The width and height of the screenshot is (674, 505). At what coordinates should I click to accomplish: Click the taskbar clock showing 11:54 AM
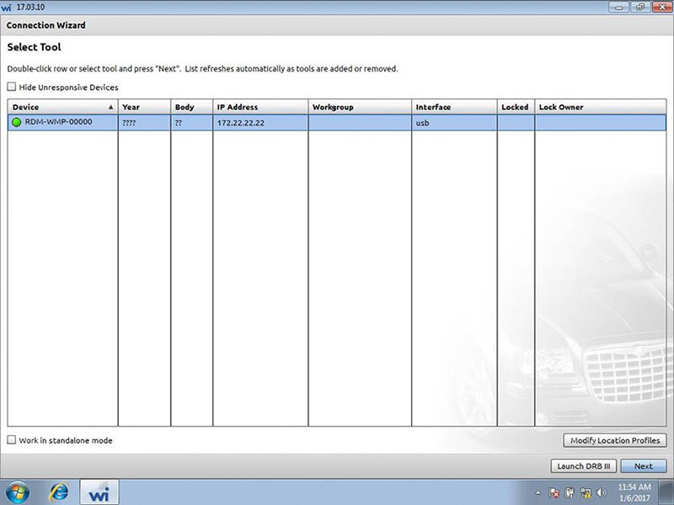click(x=634, y=492)
